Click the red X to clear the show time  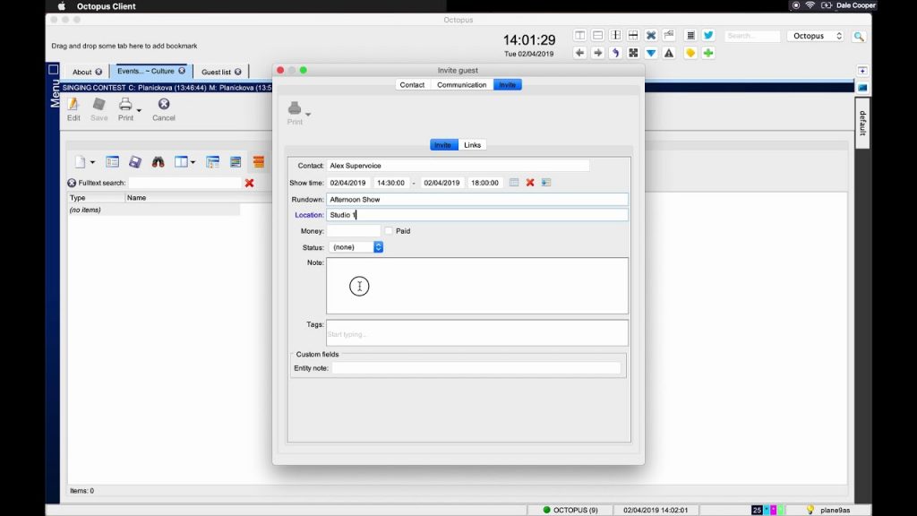(530, 183)
